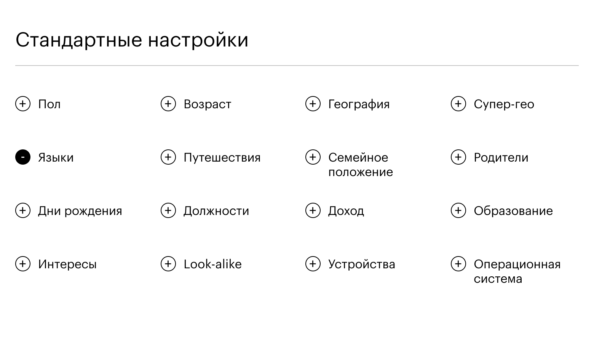
Task: Select the Языки setting label
Action: 56,157
